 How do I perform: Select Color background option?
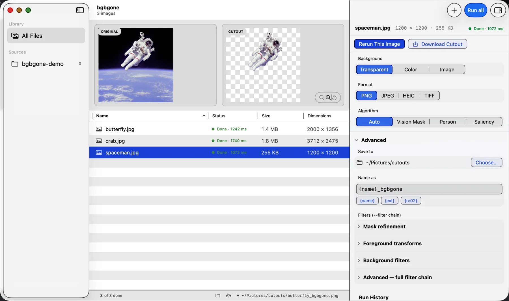[411, 69]
